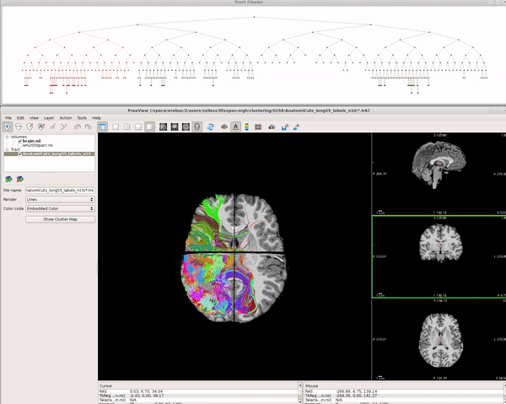Uncheck the brain.nii volume checkbox
The image size is (506, 404).
(20, 141)
